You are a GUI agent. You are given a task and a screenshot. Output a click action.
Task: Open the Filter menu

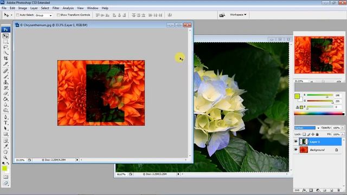click(x=56, y=8)
